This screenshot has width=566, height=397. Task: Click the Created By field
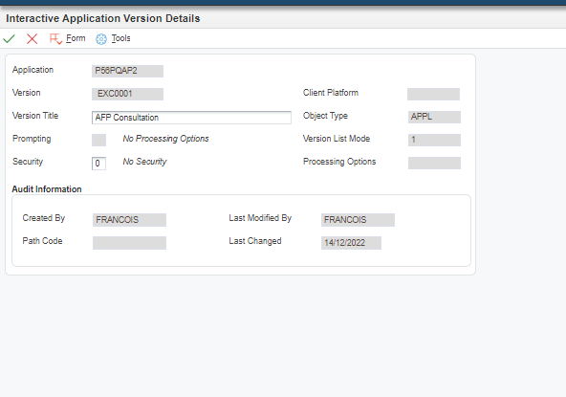click(129, 220)
